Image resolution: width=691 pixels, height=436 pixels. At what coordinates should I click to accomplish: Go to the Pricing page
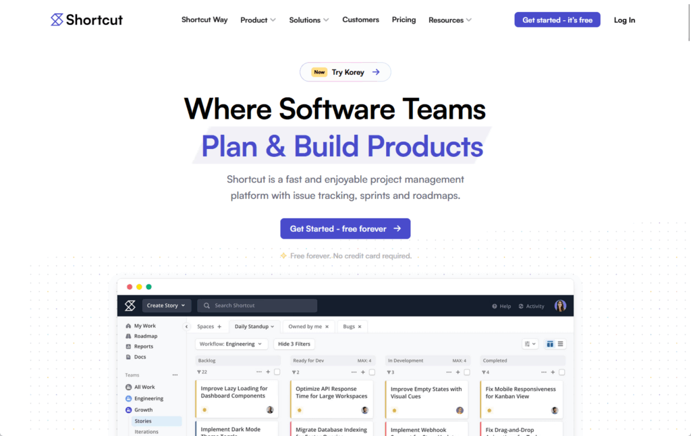point(404,20)
